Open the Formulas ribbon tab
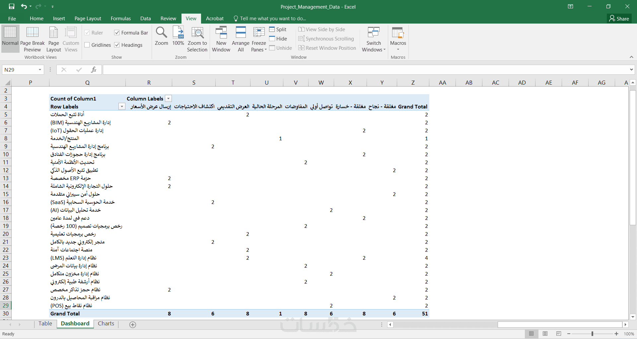Viewport: 637px width, 339px height. pos(121,19)
